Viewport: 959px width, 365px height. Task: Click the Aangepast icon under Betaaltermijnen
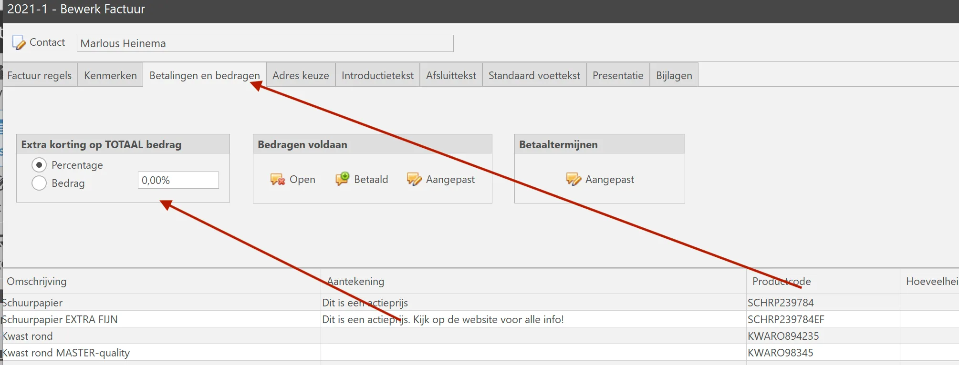click(x=573, y=179)
